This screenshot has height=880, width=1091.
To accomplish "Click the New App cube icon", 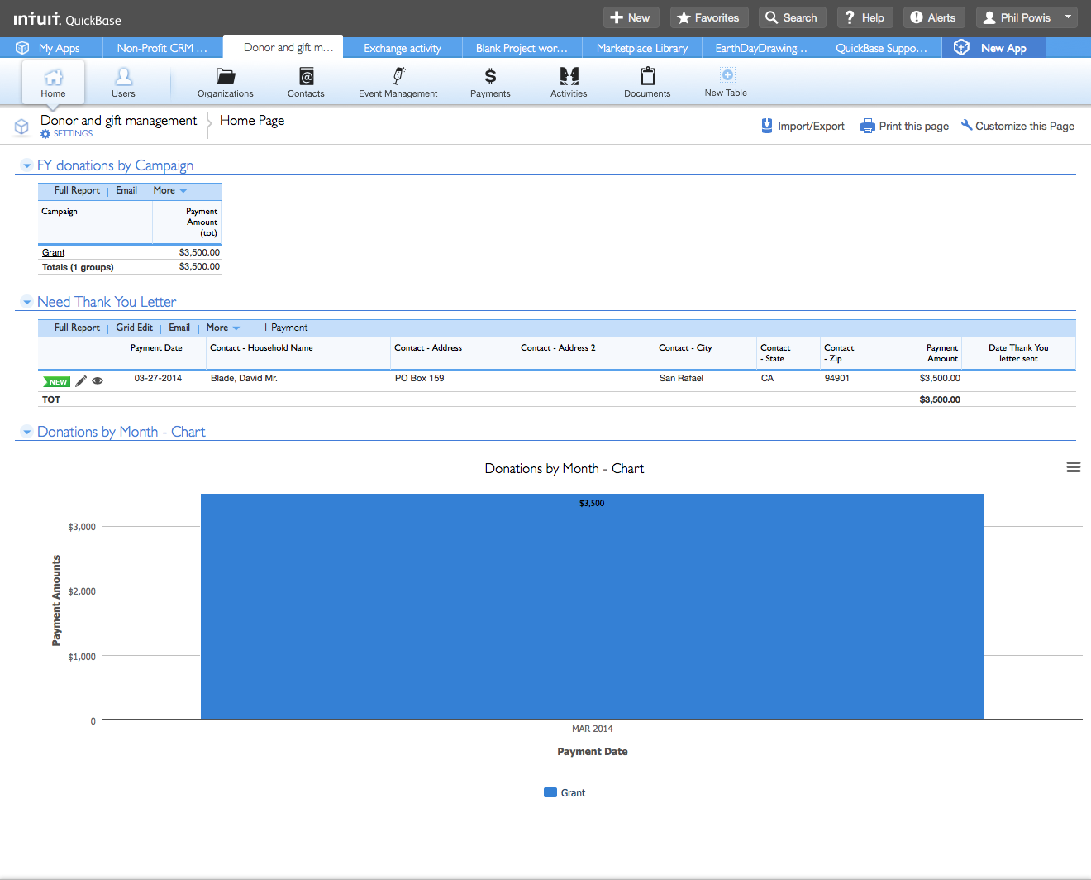I will tap(961, 48).
